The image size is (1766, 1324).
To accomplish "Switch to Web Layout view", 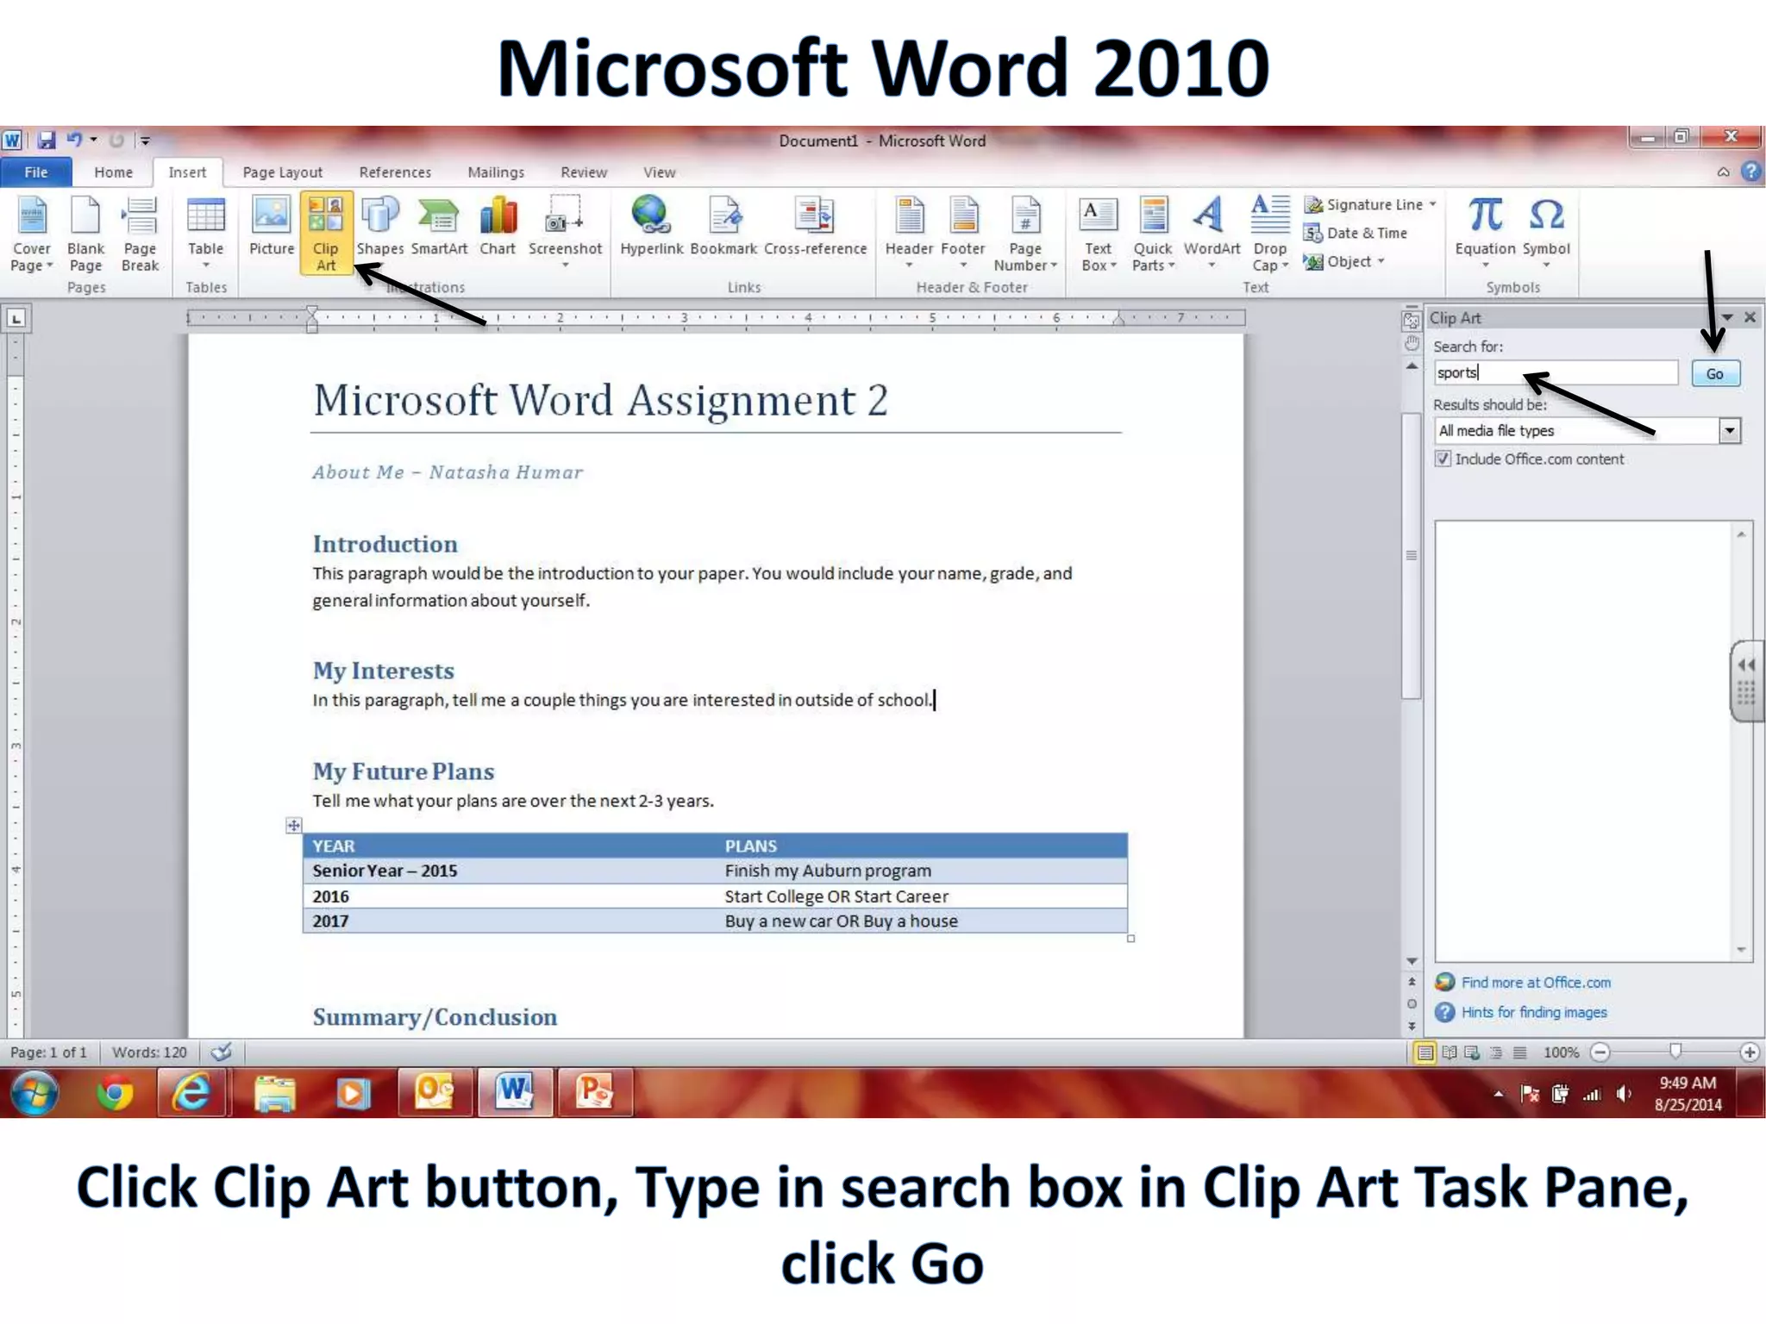I will [x=1473, y=1052].
